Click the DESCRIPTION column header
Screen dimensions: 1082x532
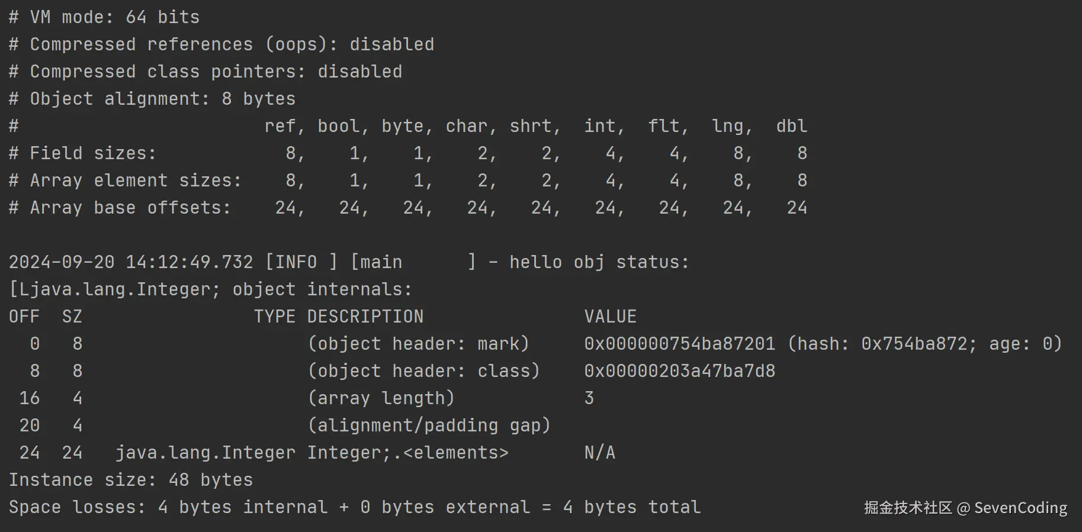tap(365, 317)
